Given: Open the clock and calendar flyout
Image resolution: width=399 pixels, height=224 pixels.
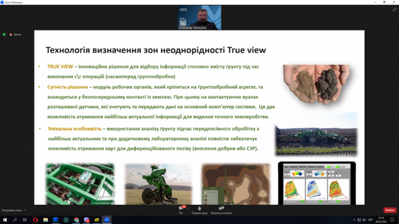Looking at the screenshot, I should click(x=381, y=220).
